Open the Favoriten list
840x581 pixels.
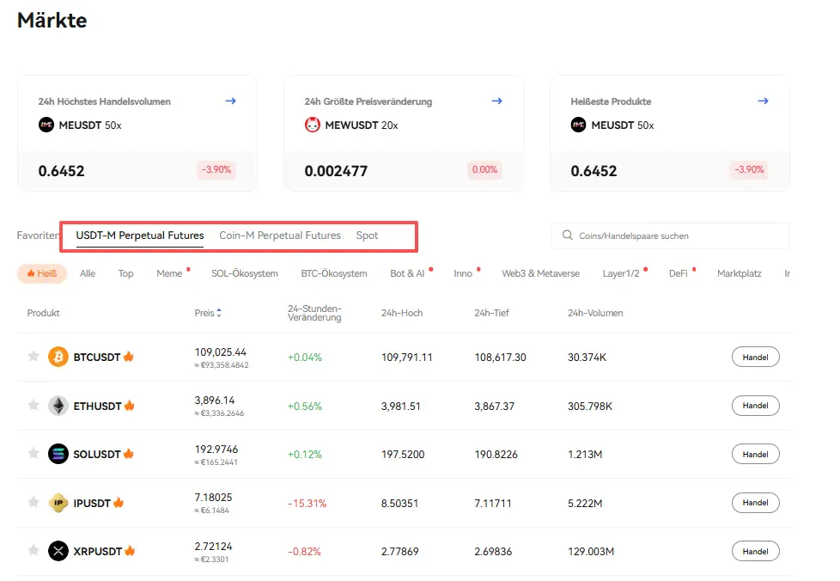[x=37, y=235]
